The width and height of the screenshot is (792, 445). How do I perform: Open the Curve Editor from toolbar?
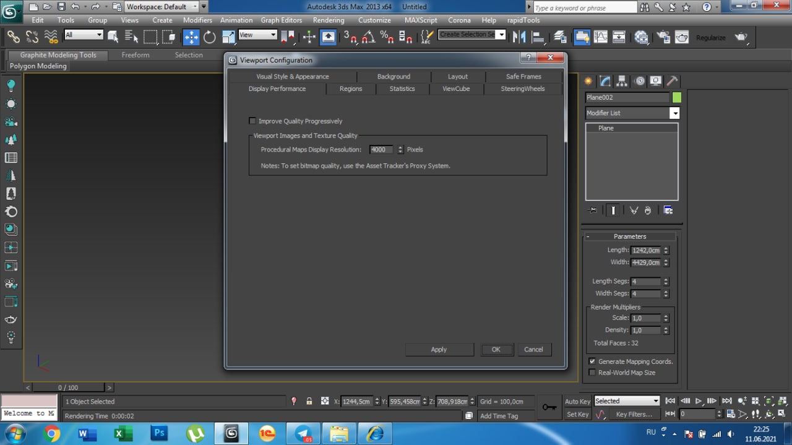point(600,37)
